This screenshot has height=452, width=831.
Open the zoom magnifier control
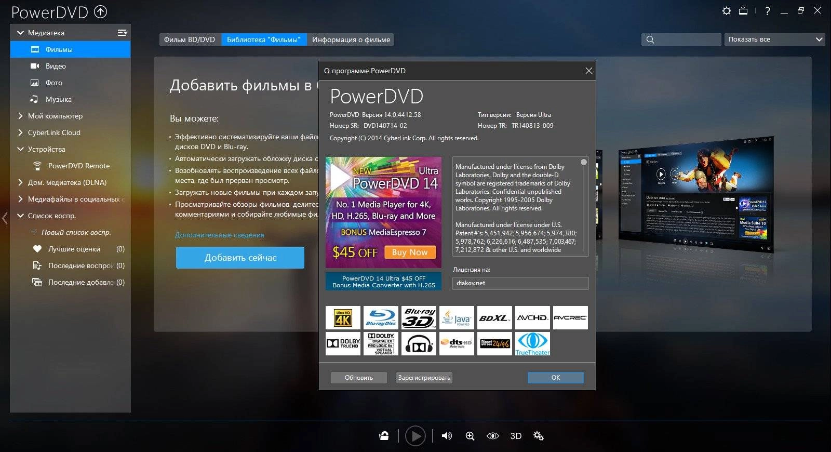(470, 436)
